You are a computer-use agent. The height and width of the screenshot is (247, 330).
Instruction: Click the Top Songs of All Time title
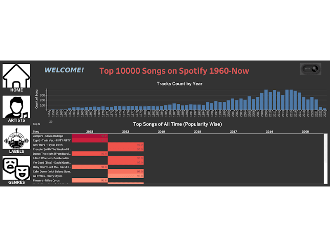(178, 124)
